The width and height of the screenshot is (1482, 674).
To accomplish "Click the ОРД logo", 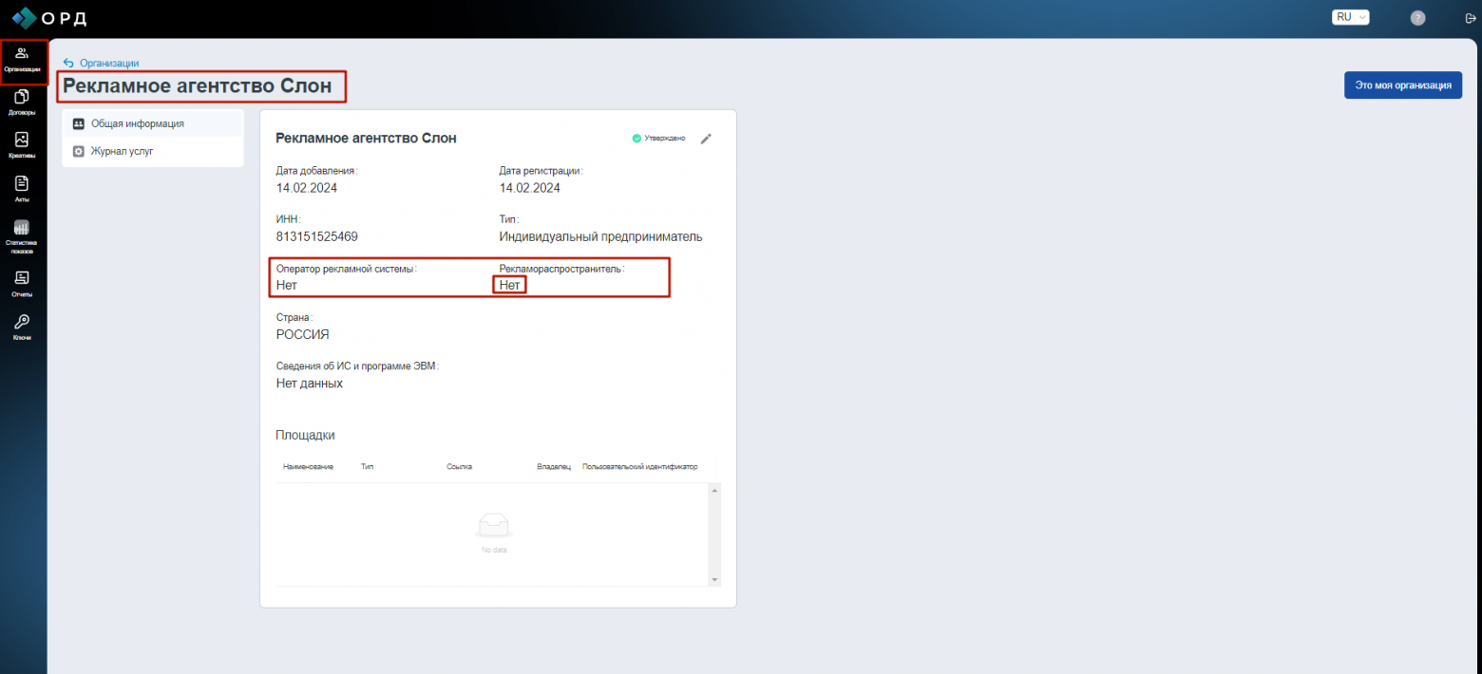I will click(48, 17).
